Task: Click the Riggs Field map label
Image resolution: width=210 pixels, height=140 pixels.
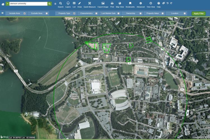Action: click(153, 72)
